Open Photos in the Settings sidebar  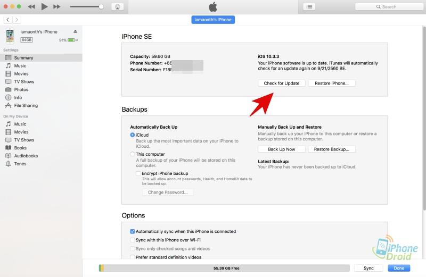(21, 90)
